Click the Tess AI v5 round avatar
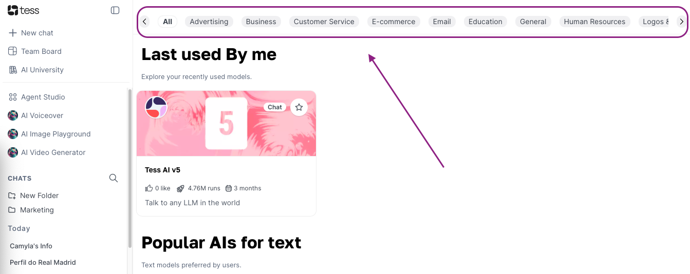Screen dimensions: 690x274 tap(156, 107)
